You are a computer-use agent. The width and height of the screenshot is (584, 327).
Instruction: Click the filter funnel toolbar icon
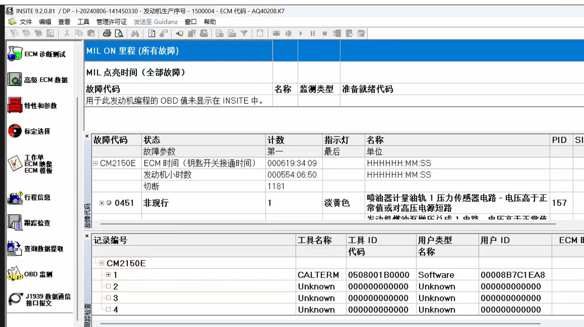(244, 33)
